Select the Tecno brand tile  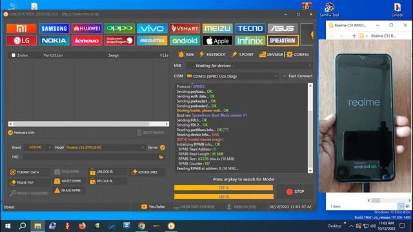click(x=250, y=28)
